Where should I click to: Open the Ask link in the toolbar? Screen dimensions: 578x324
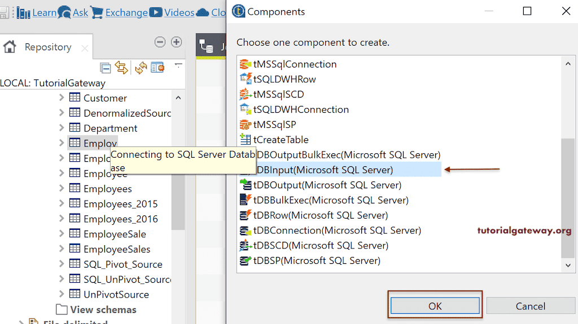[80, 12]
